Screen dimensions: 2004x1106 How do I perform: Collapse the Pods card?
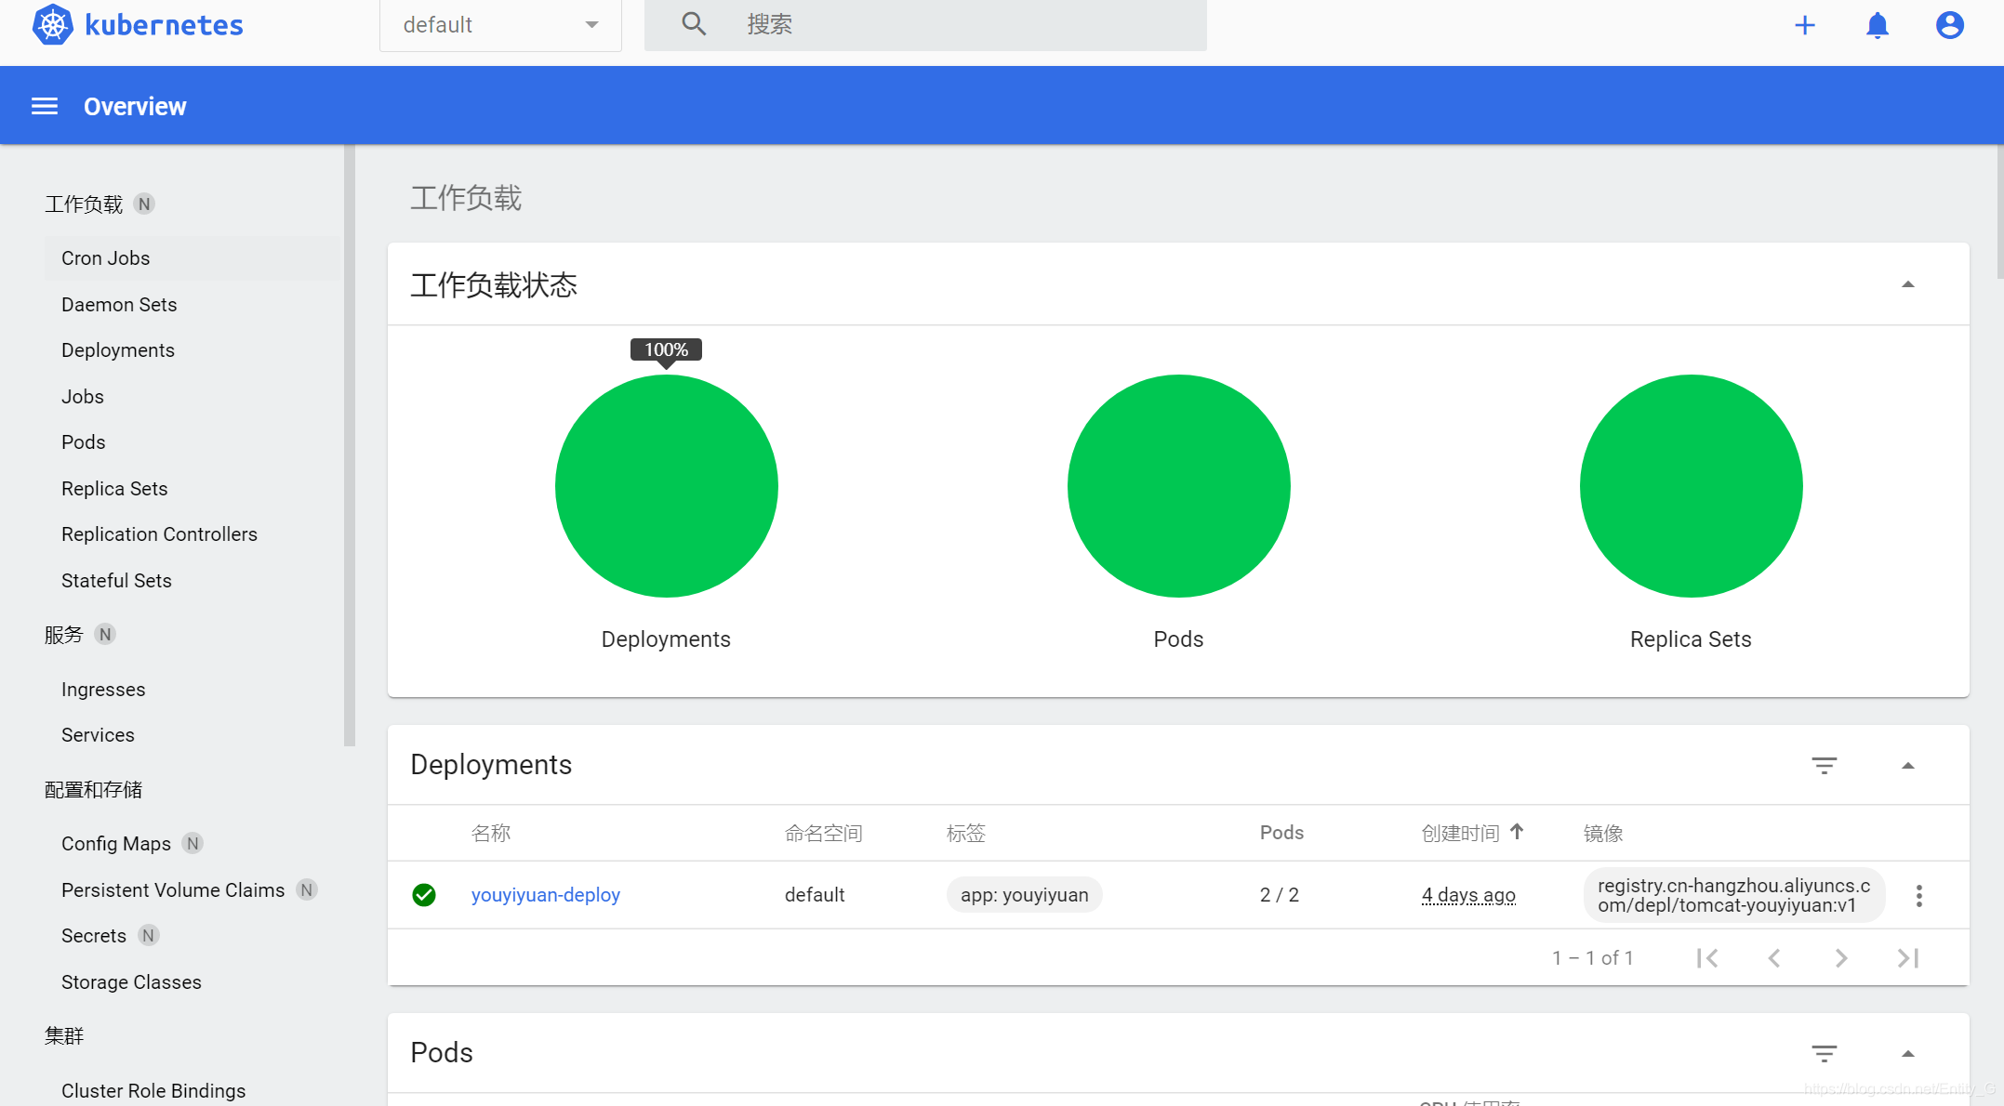pos(1907,1053)
